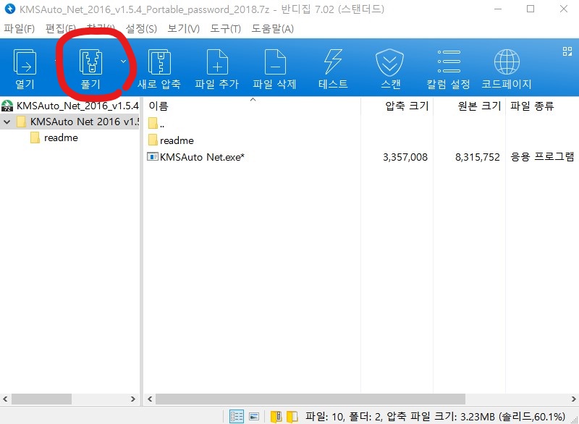Open the 설정(S) menu
579x424 pixels.
pyautogui.click(x=141, y=29)
